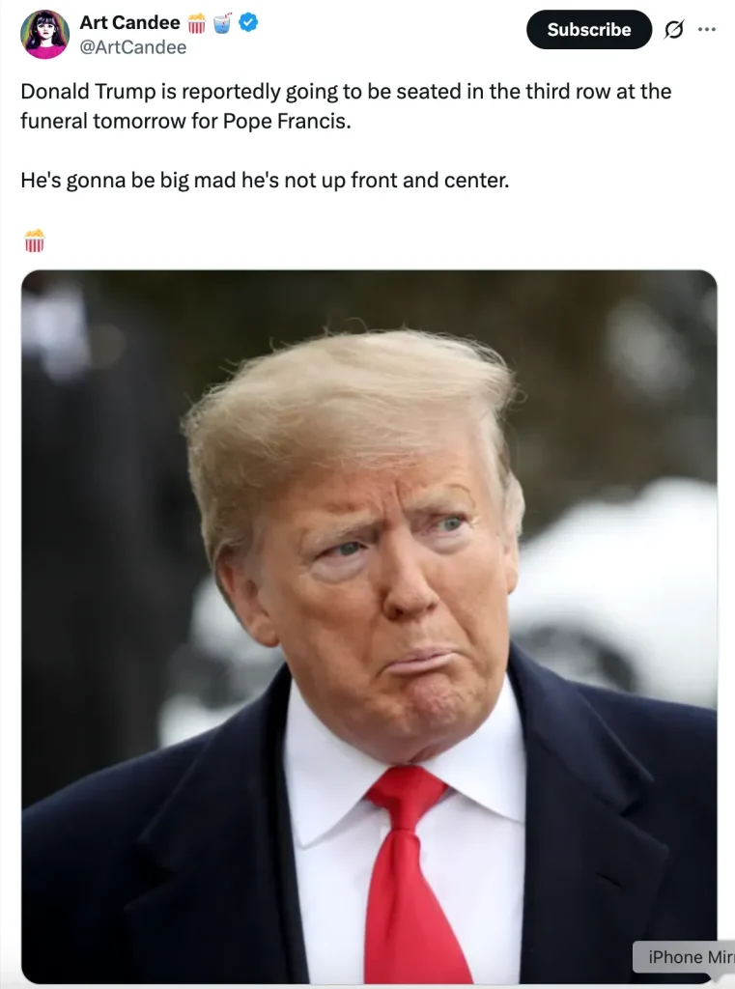Click the words "Pope Francis" in the tweet
This screenshot has height=989, width=735.
tap(287, 121)
